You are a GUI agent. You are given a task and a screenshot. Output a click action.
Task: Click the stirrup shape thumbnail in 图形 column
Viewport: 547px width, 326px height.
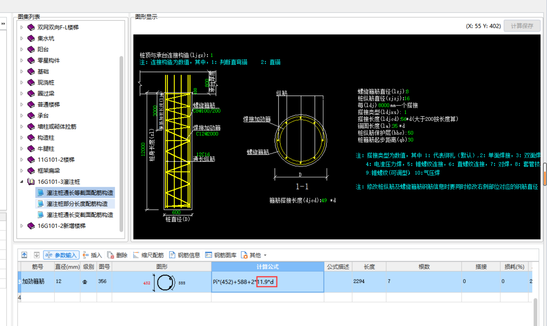click(x=166, y=283)
